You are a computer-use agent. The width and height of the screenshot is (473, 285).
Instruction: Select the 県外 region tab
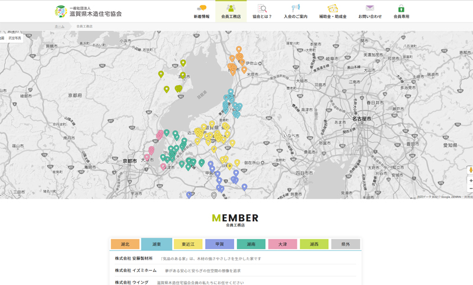[x=345, y=244]
